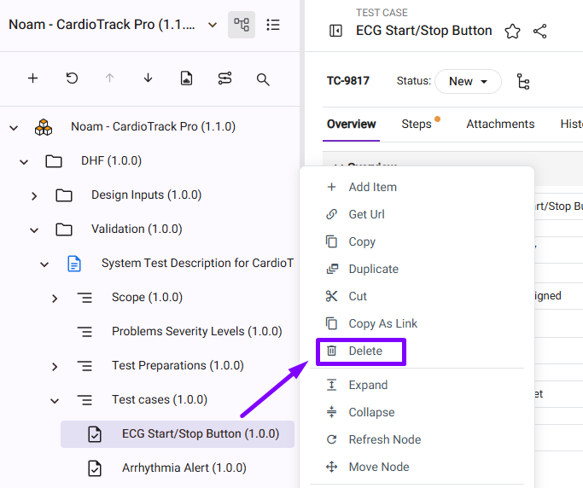Open the search magnifier in tree toolbar
Image resolution: width=583 pixels, height=488 pixels.
(x=263, y=78)
